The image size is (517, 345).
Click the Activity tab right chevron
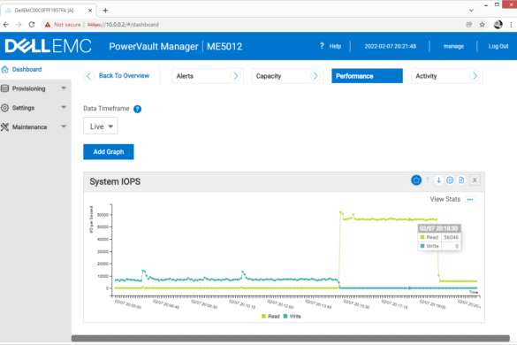pos(475,76)
